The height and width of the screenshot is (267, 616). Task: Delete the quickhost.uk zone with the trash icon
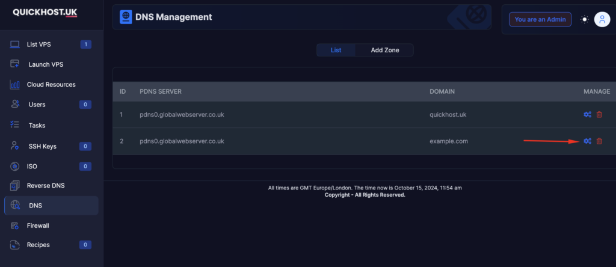pyautogui.click(x=599, y=115)
